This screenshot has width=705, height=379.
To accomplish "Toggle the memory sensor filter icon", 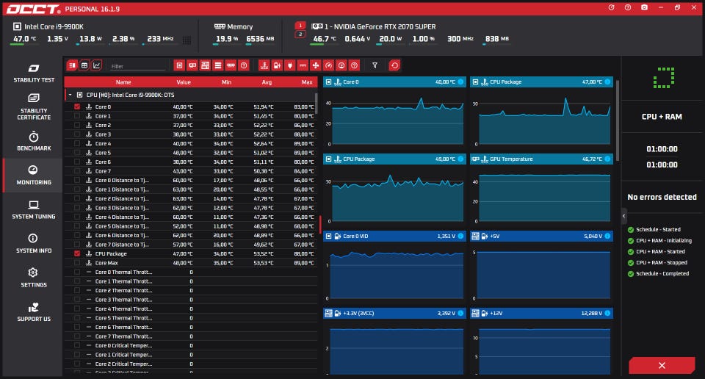I will [x=231, y=65].
